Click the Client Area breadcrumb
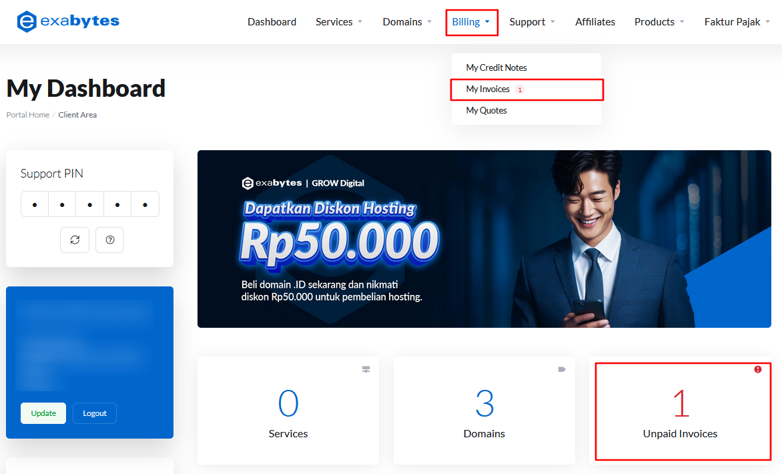The height and width of the screenshot is (474, 782). (x=77, y=115)
